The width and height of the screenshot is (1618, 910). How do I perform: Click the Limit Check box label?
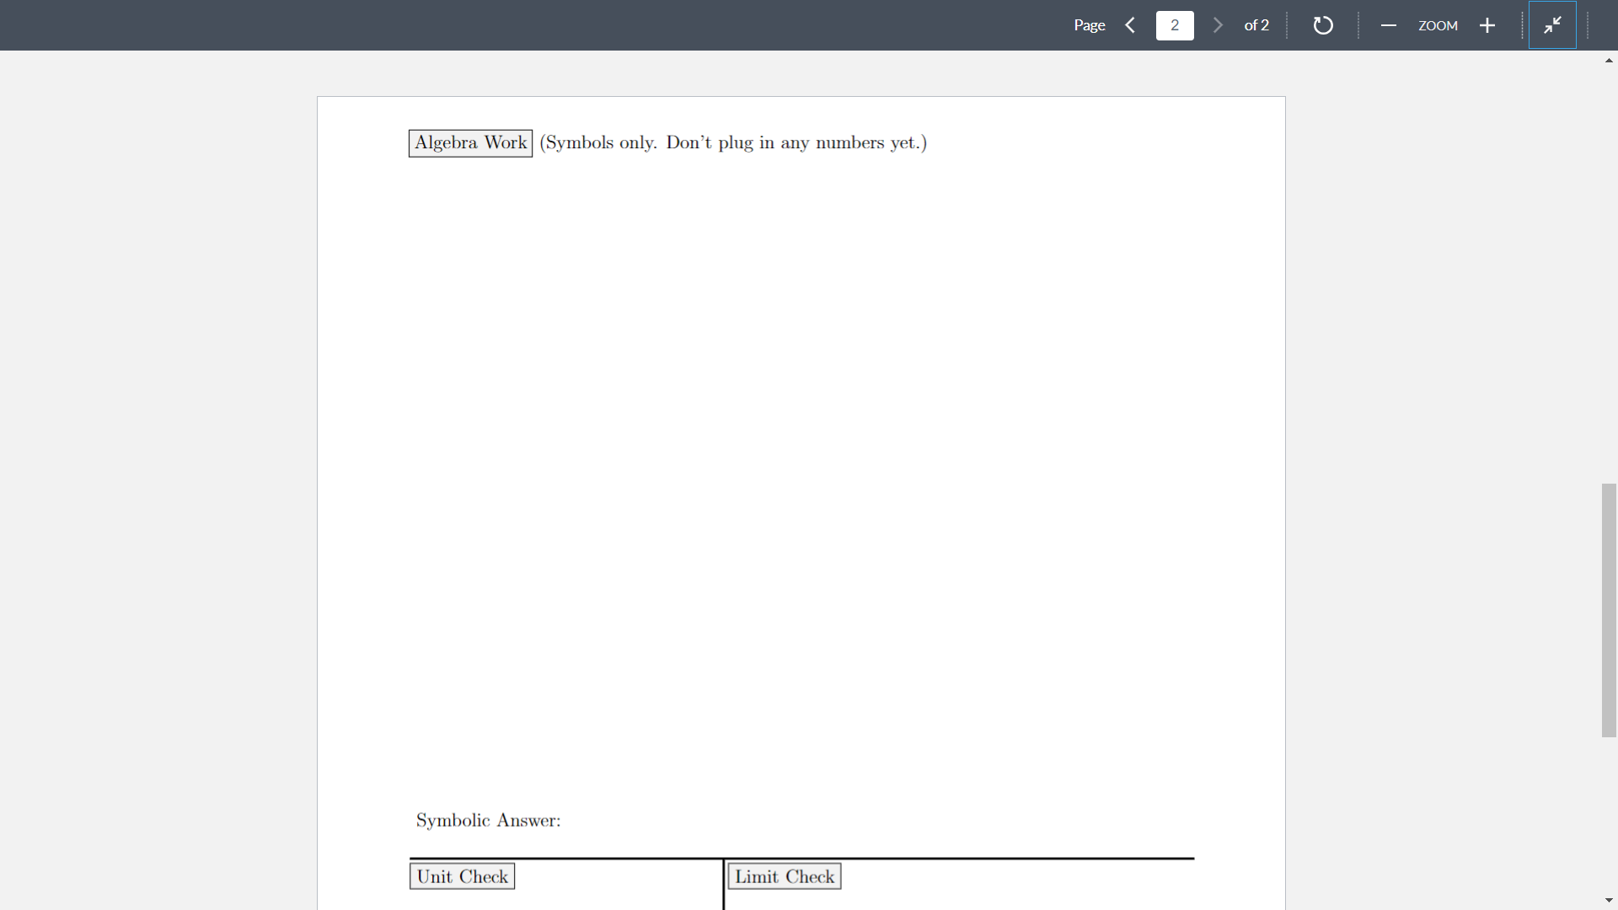click(784, 876)
